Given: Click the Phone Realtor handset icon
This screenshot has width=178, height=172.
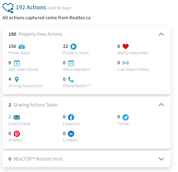Looking at the screenshot, I should click(x=71, y=79).
